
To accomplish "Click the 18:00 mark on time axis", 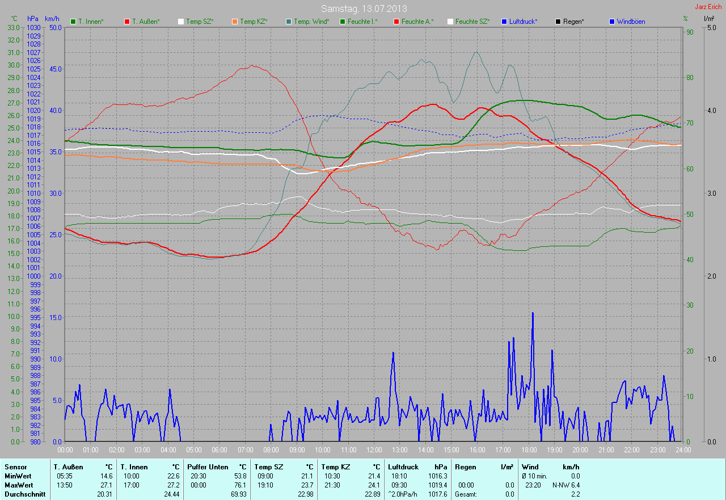I will coord(529,450).
